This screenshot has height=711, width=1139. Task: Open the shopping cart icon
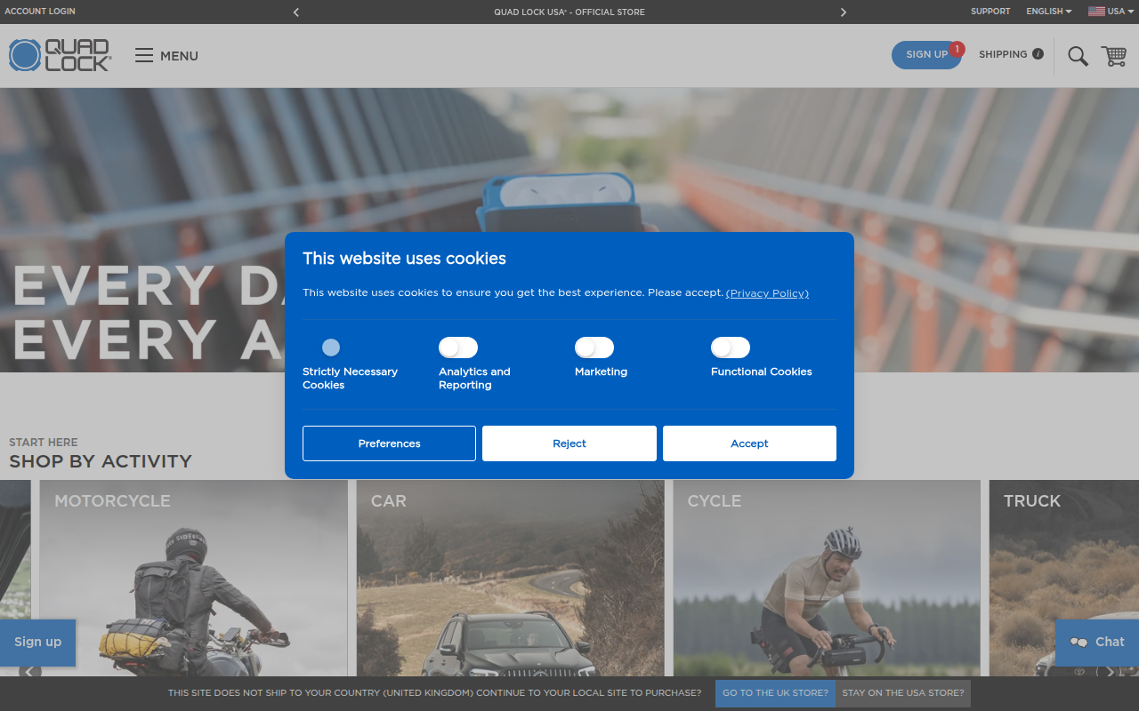1113,56
